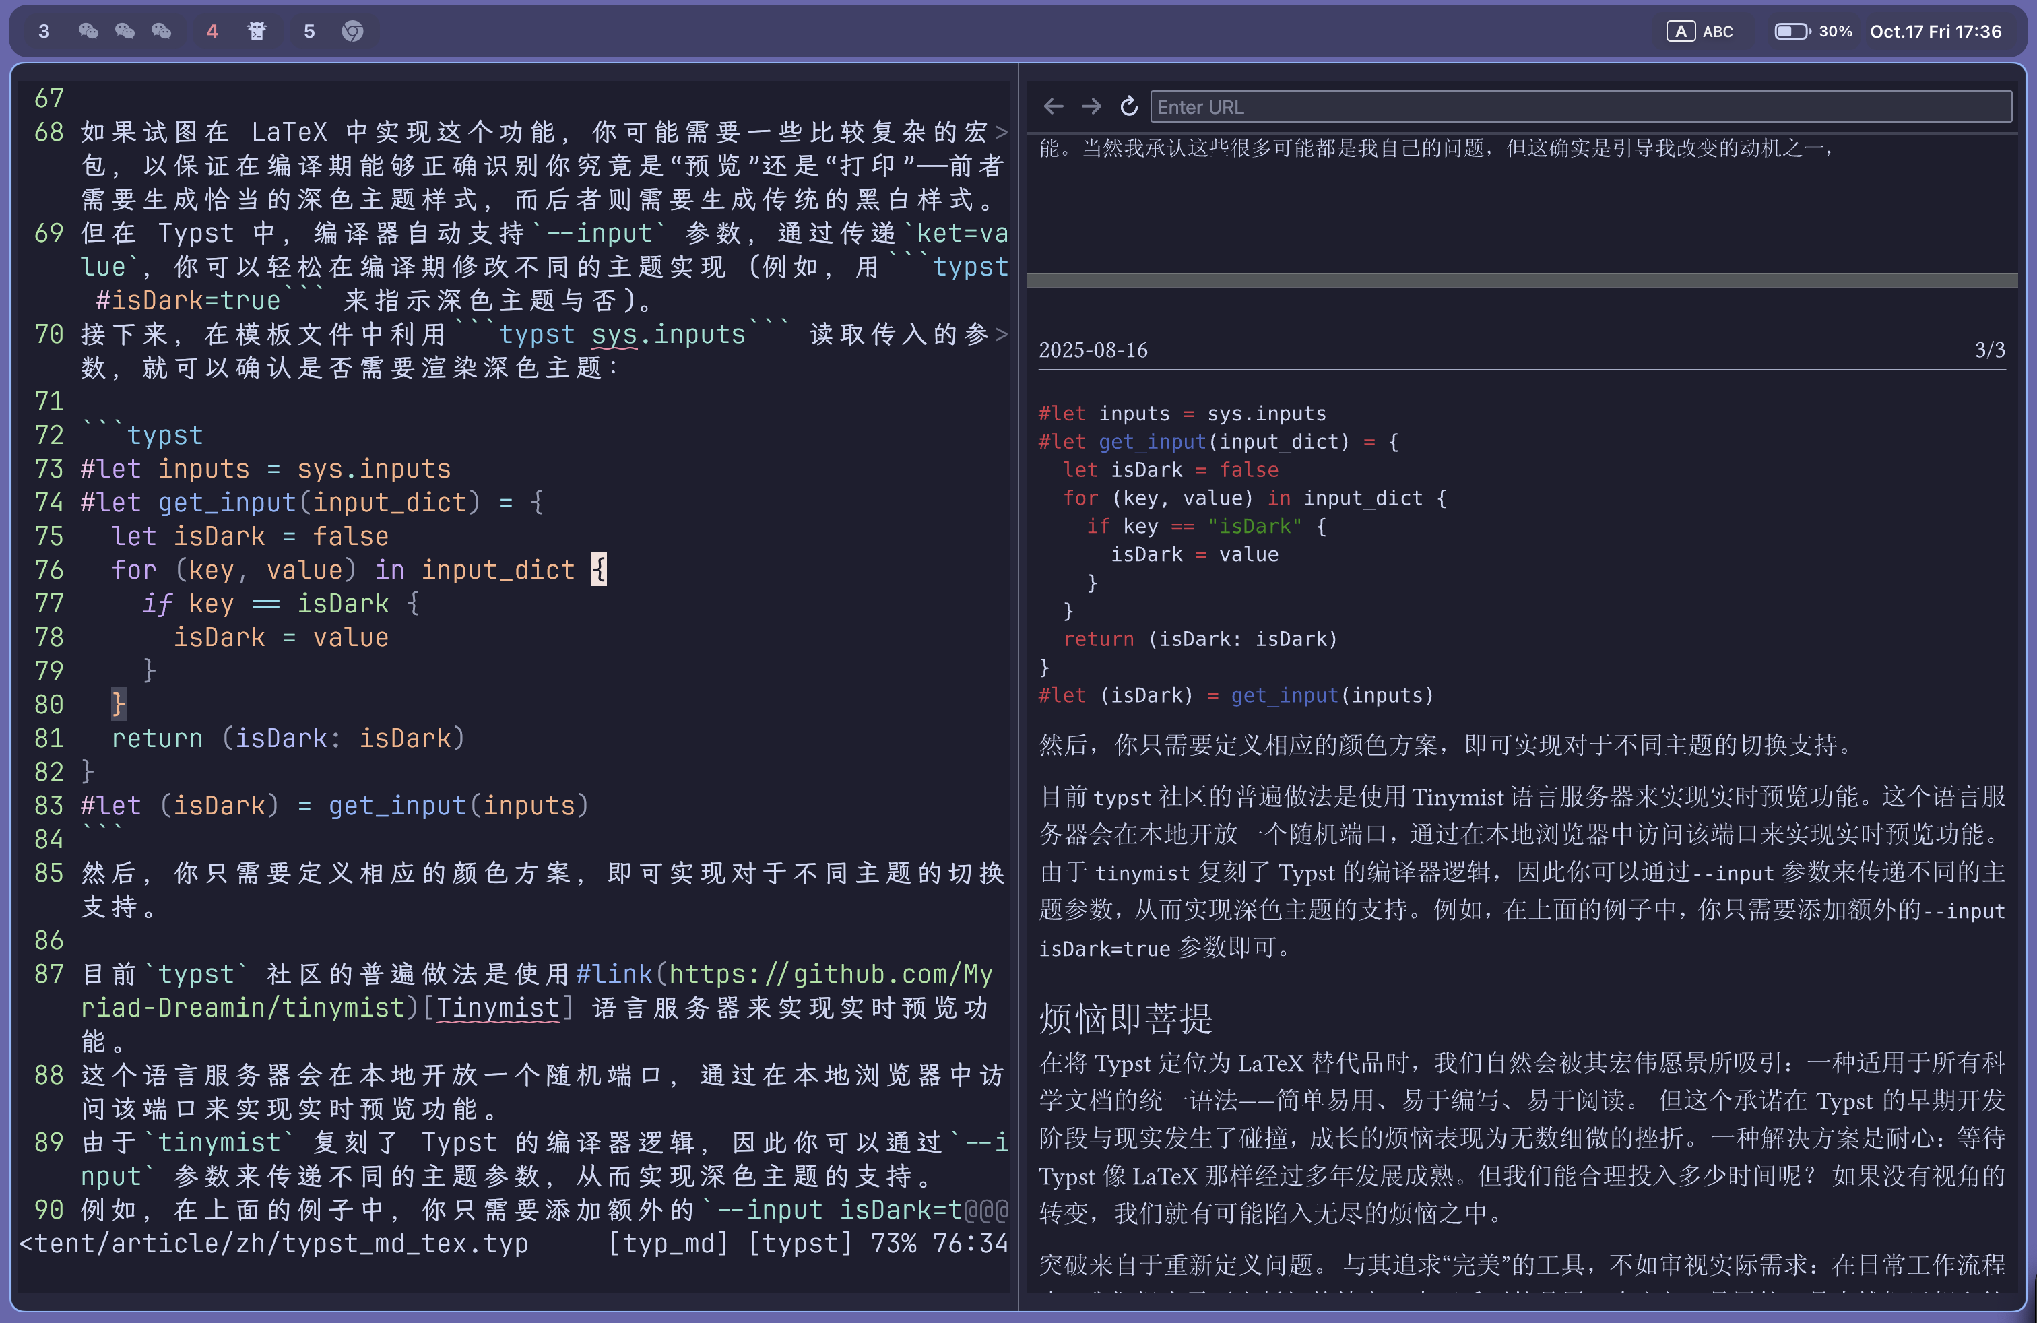Select the highlighted workspace 4

click(212, 32)
